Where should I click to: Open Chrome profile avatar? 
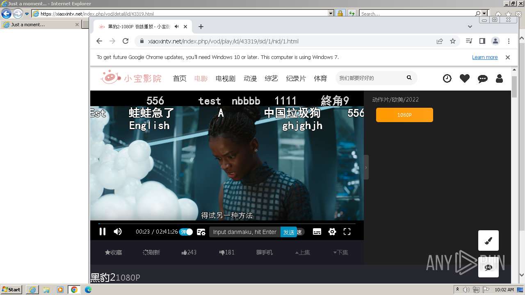(x=495, y=41)
